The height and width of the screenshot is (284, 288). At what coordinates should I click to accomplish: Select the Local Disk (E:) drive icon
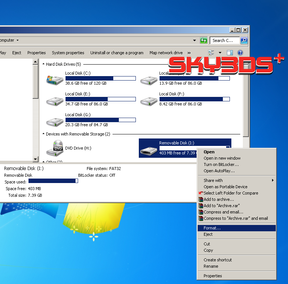pyautogui.click(x=54, y=101)
